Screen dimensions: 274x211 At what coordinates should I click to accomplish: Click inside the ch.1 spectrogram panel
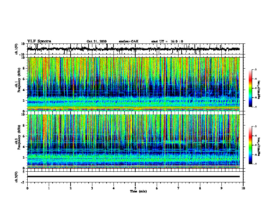(x=133, y=84)
